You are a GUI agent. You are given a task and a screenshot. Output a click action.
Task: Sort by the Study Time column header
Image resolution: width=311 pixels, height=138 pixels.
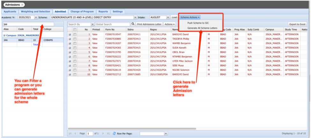(292, 30)
